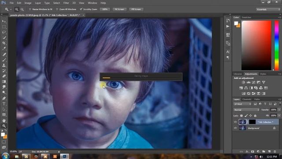This screenshot has height=159, width=282.
Task: Toggle lock image pixels brush icon
Action: pos(246,116)
